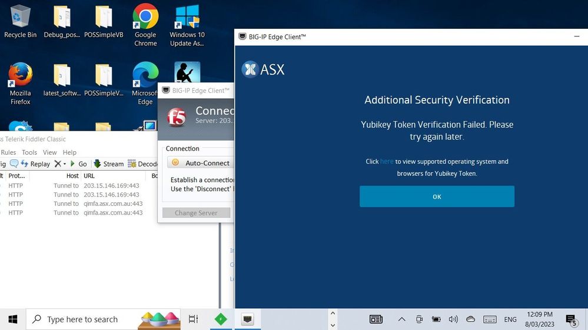The height and width of the screenshot is (330, 588).
Task: Switch to BIG-IP Edge Client taskbar icon
Action: coord(247,319)
